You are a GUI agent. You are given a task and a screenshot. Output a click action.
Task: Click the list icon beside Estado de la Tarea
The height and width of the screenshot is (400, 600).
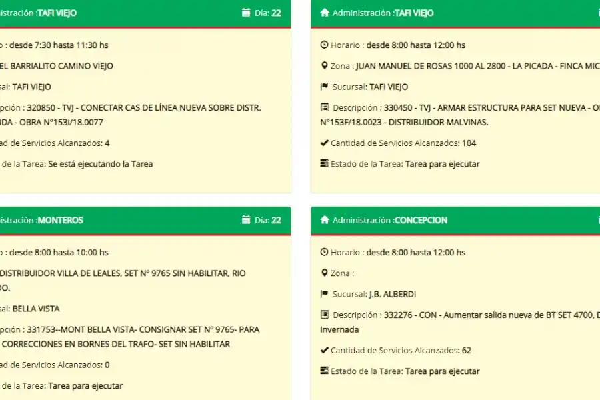point(323,163)
